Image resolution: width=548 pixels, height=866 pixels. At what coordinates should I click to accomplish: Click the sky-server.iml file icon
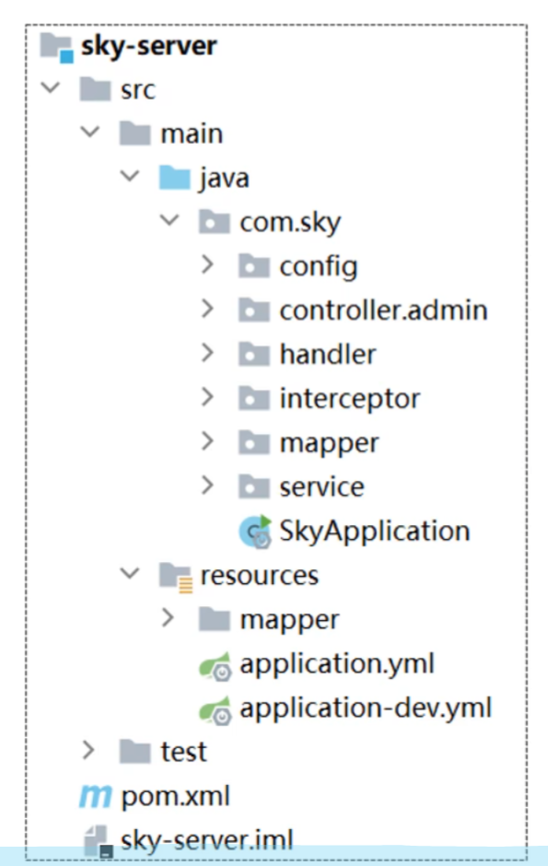[x=99, y=842]
